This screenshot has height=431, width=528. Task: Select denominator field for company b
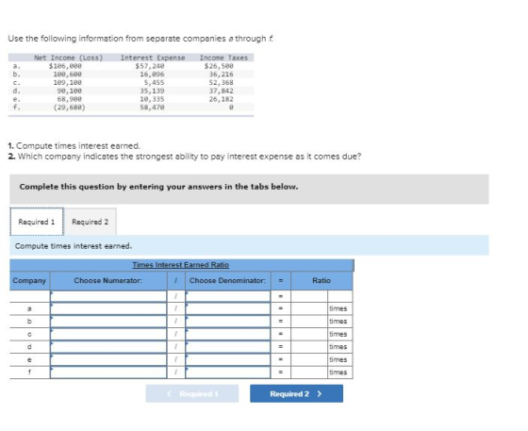click(228, 322)
